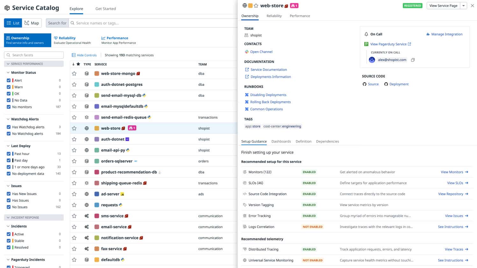The height and width of the screenshot is (268, 477).
Task: Click the binoculars Watchdog badge on web-store row
Action: click(132, 128)
